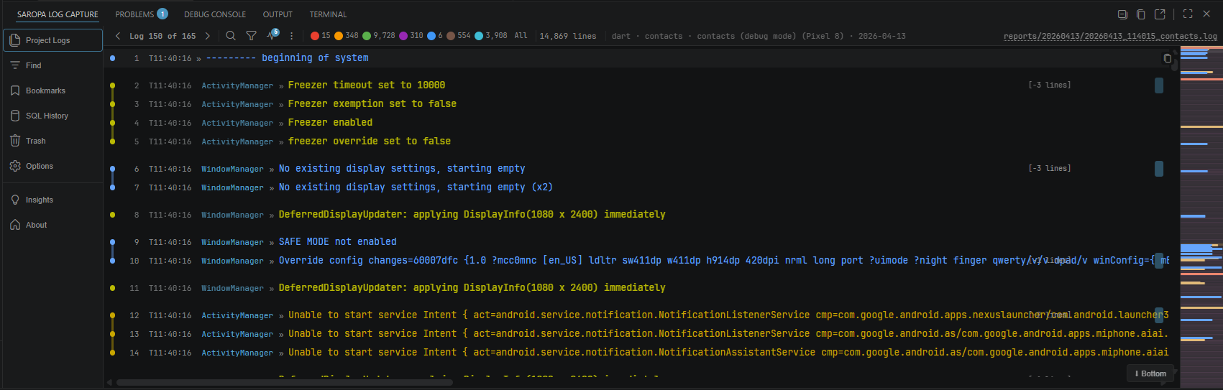Open the reports contacts.log file link

(x=1110, y=36)
